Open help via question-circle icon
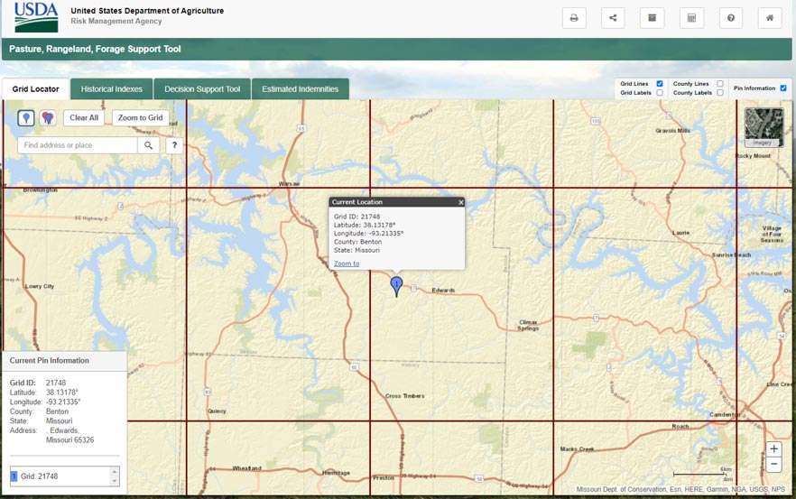Viewport: 796px width, 499px height. pyautogui.click(x=730, y=18)
